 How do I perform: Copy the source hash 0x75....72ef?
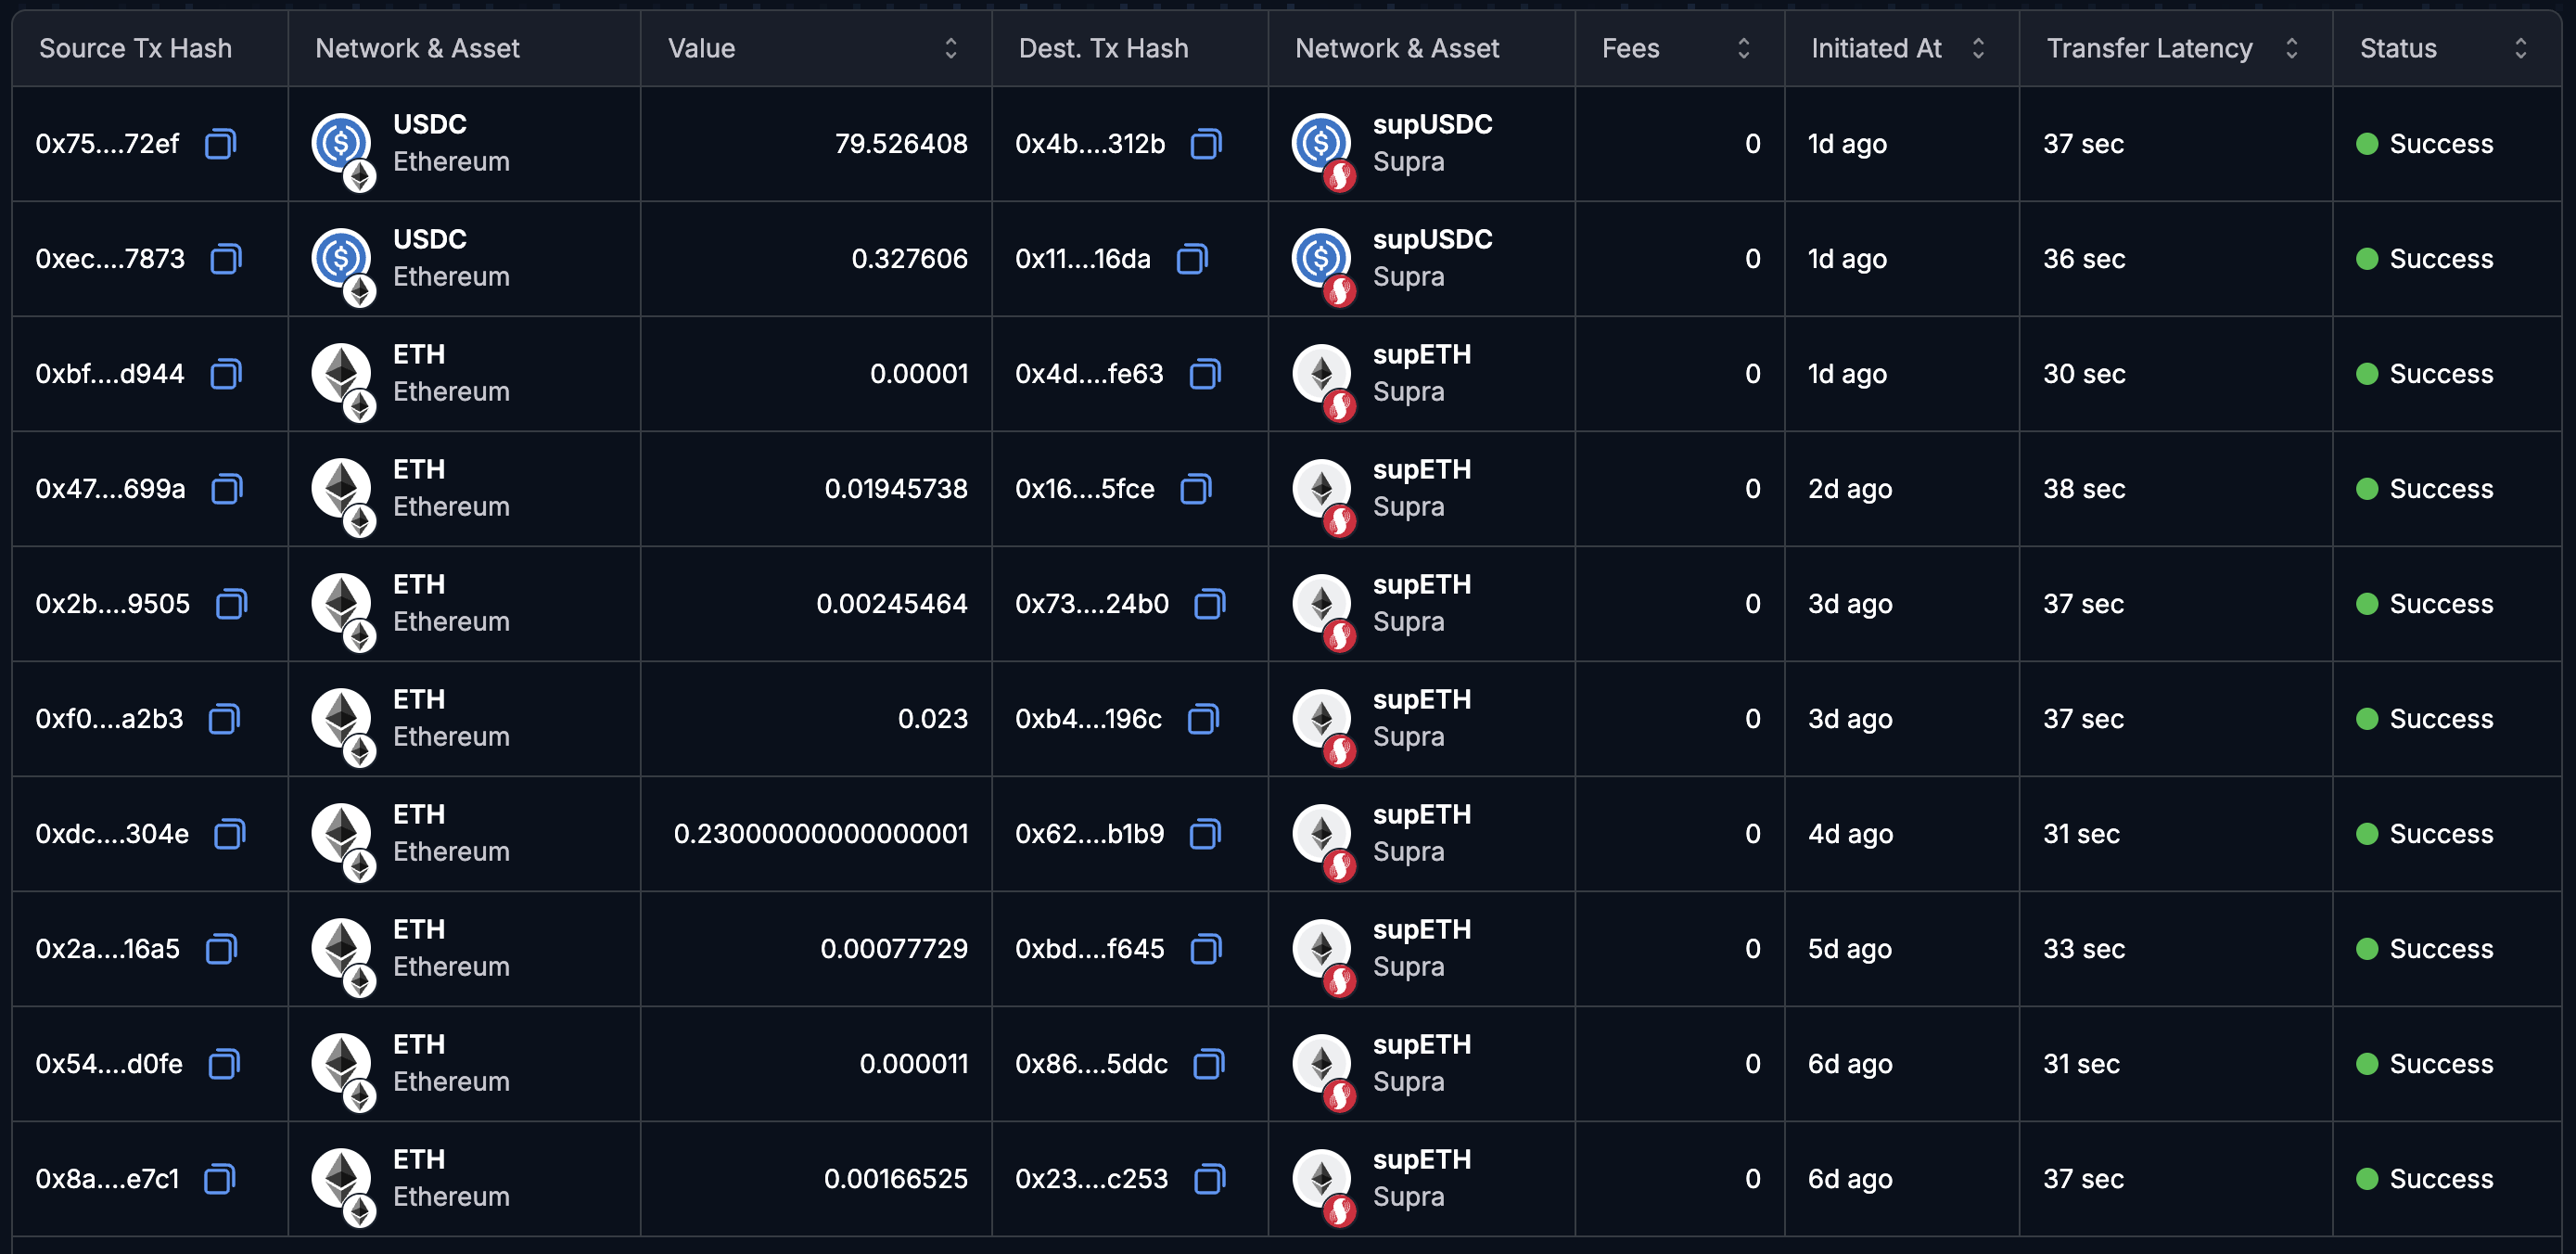(x=219, y=144)
